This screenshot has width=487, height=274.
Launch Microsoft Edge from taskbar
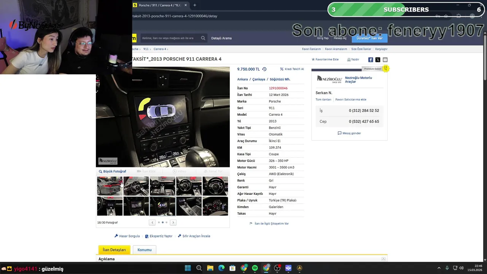[x=221, y=268]
